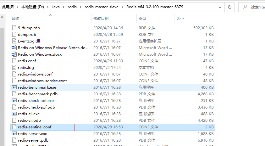
Task: Navigate to Java folder breadcrumb
Action: 56,7
